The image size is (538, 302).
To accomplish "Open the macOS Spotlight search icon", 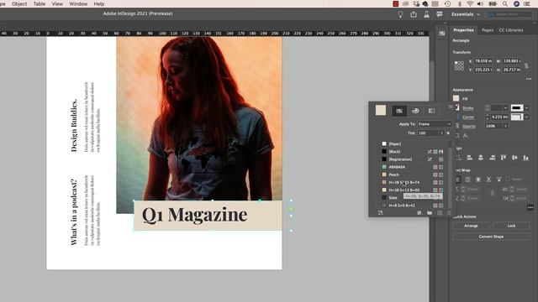I will point(504,3).
